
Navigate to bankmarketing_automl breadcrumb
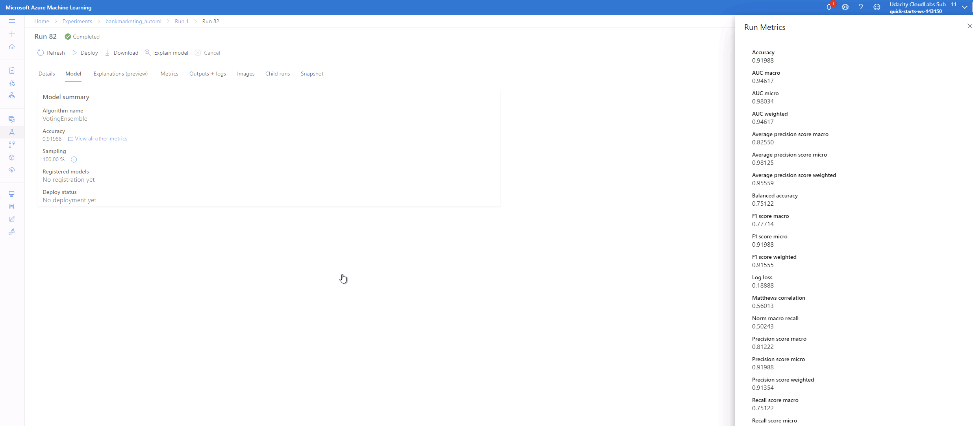click(133, 21)
